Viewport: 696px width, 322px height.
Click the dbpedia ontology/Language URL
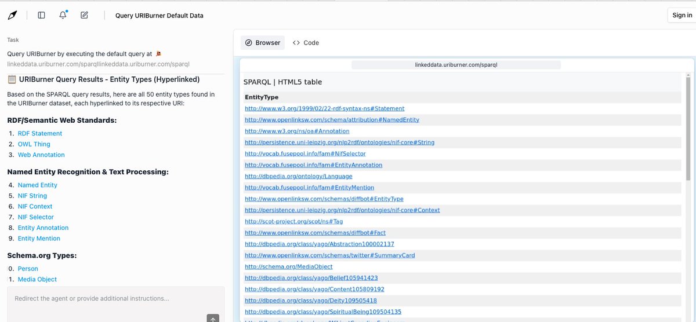click(x=299, y=176)
